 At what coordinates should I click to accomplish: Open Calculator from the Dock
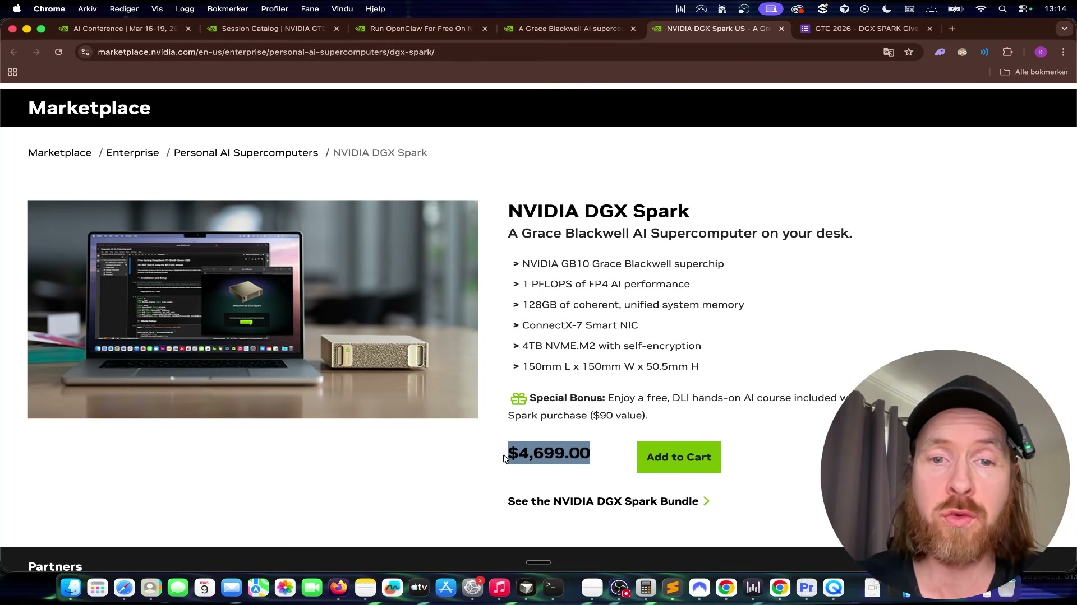(646, 588)
